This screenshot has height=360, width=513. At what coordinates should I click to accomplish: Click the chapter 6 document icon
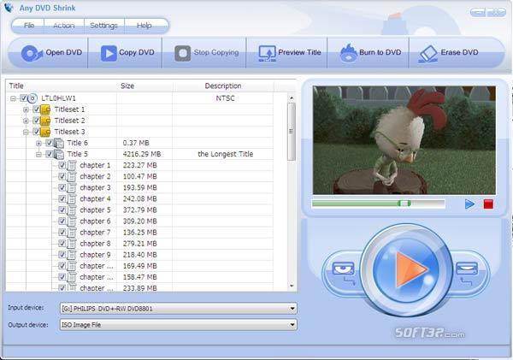pos(71,221)
